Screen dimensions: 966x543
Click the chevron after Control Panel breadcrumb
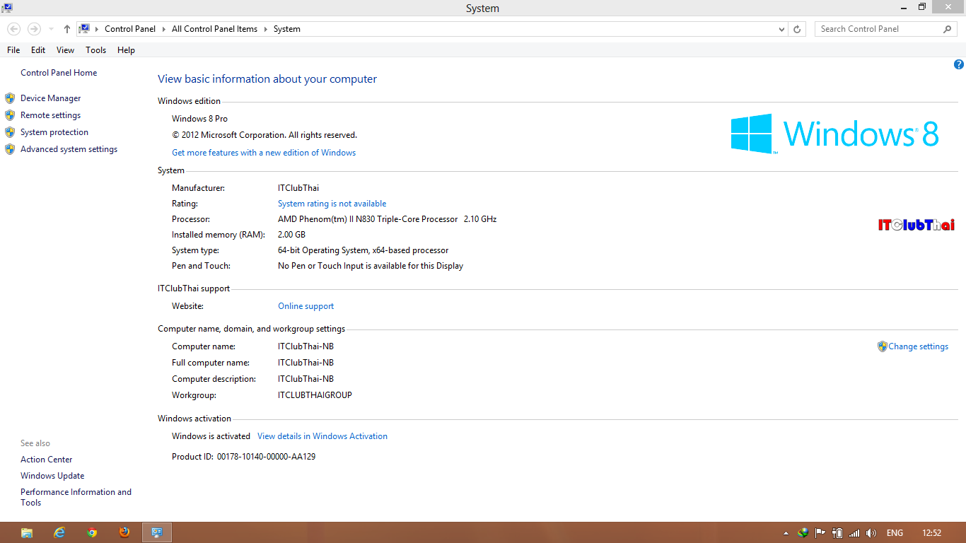(x=164, y=29)
